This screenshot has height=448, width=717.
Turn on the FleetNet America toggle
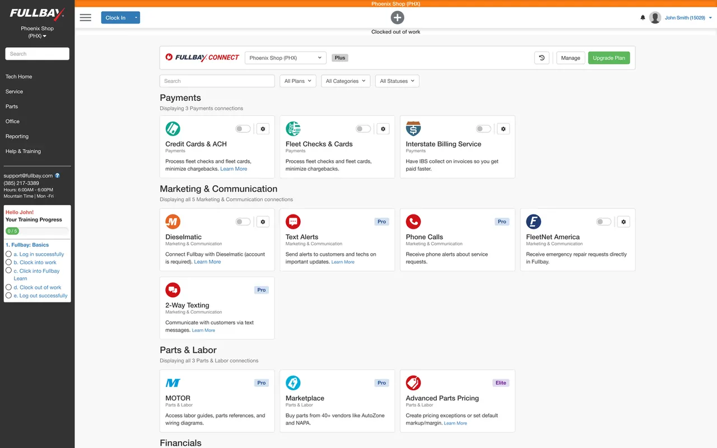pos(604,222)
